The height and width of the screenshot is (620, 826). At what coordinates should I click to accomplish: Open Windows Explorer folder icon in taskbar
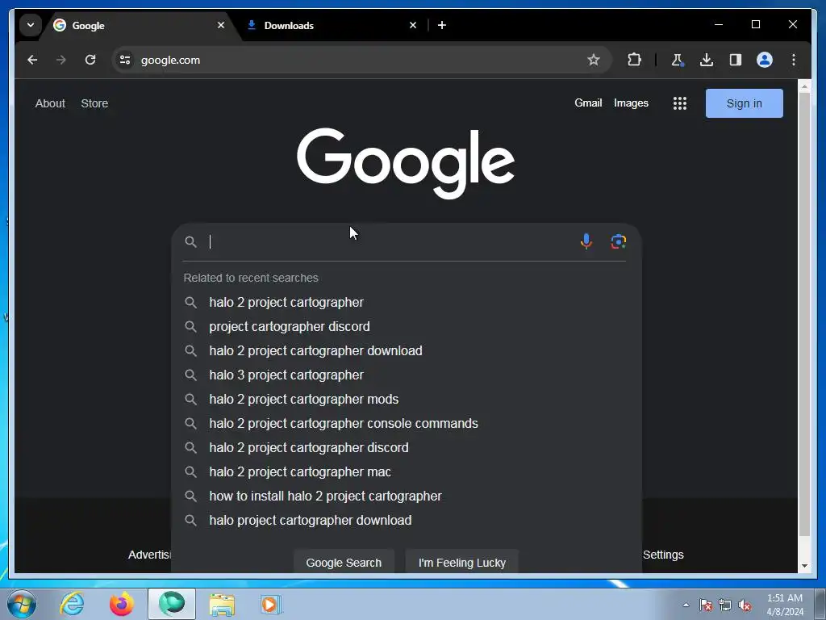[222, 604]
